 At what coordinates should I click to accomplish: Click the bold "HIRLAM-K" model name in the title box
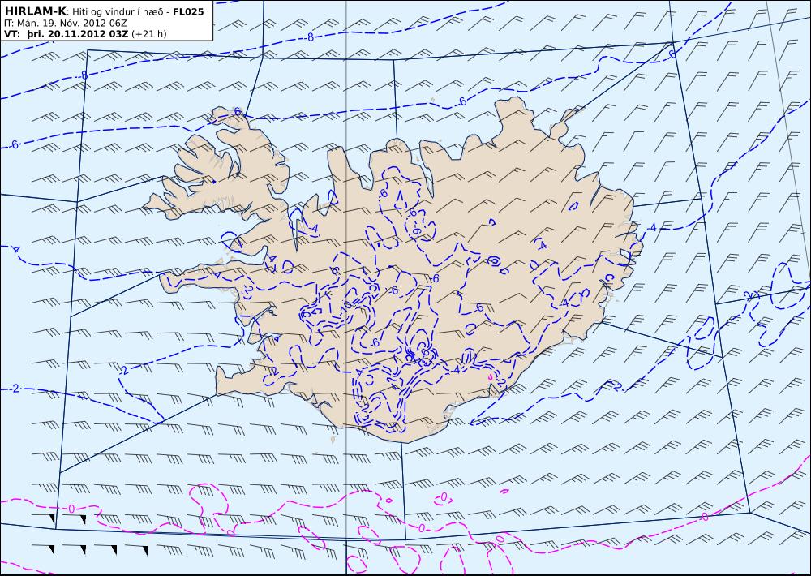tap(36, 11)
